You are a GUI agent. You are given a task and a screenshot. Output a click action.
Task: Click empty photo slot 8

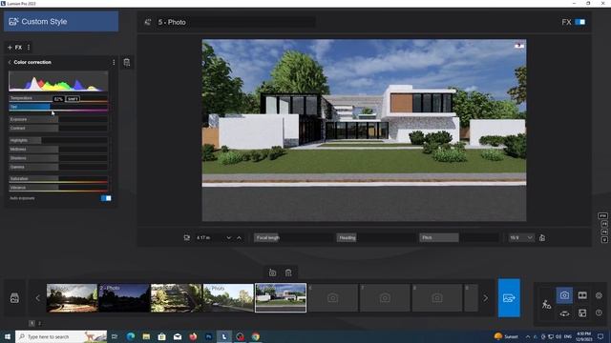point(437,298)
